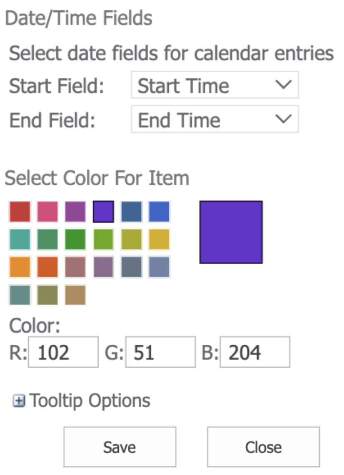Choose the orange color swatch
Viewport: 344px width, 475px height.
pyautogui.click(x=20, y=267)
